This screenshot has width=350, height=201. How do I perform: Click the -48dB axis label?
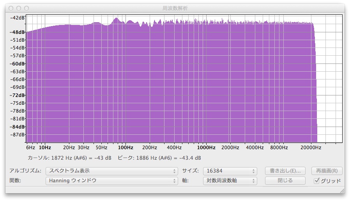click(18, 32)
